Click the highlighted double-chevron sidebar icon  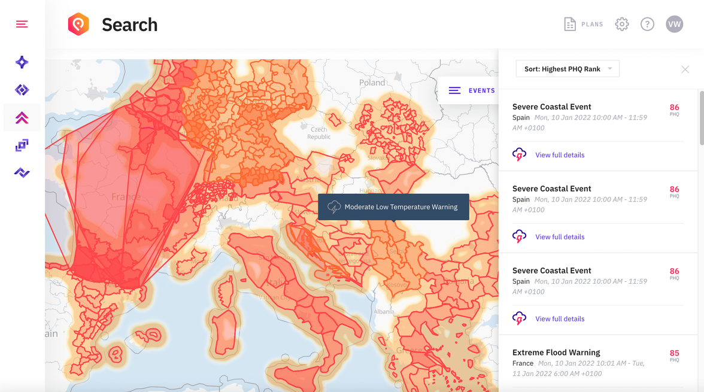(22, 117)
